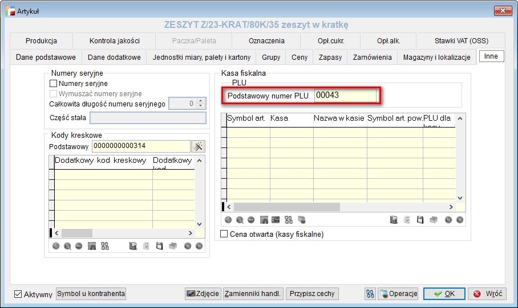The height and width of the screenshot is (308, 518).
Task: Click the table grid icon under fiscal register list
Action: [x=264, y=220]
